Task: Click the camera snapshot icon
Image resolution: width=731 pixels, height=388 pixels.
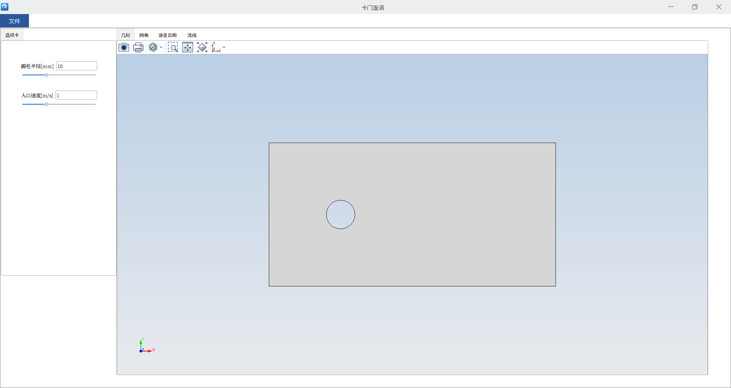Action: pyautogui.click(x=124, y=48)
